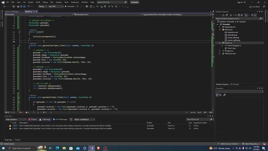Open the Any CPU platform dropdown
Image resolution: width=268 pixels, height=151 pixels.
click(56, 7)
